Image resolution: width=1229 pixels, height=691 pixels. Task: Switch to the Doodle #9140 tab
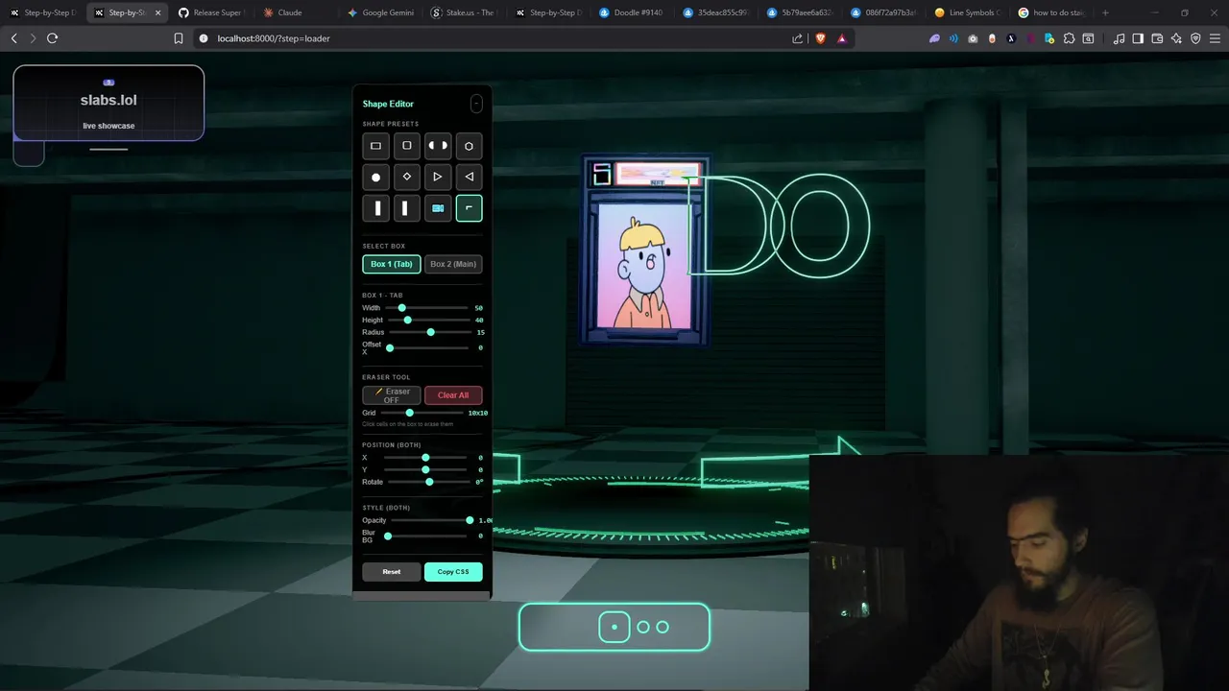[631, 12]
